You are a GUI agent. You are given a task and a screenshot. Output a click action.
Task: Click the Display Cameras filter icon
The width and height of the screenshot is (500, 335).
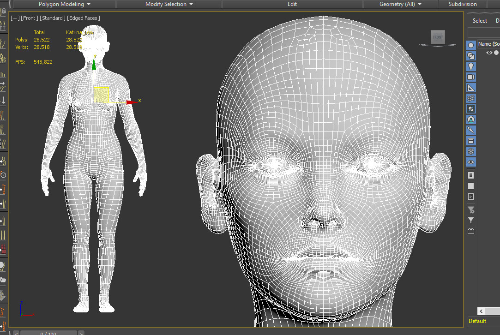[470, 77]
